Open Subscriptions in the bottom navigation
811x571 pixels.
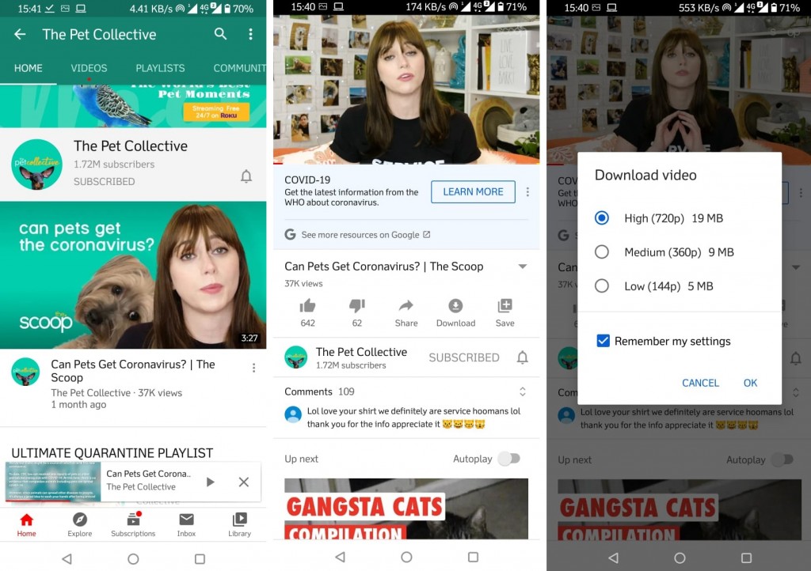pos(133,524)
